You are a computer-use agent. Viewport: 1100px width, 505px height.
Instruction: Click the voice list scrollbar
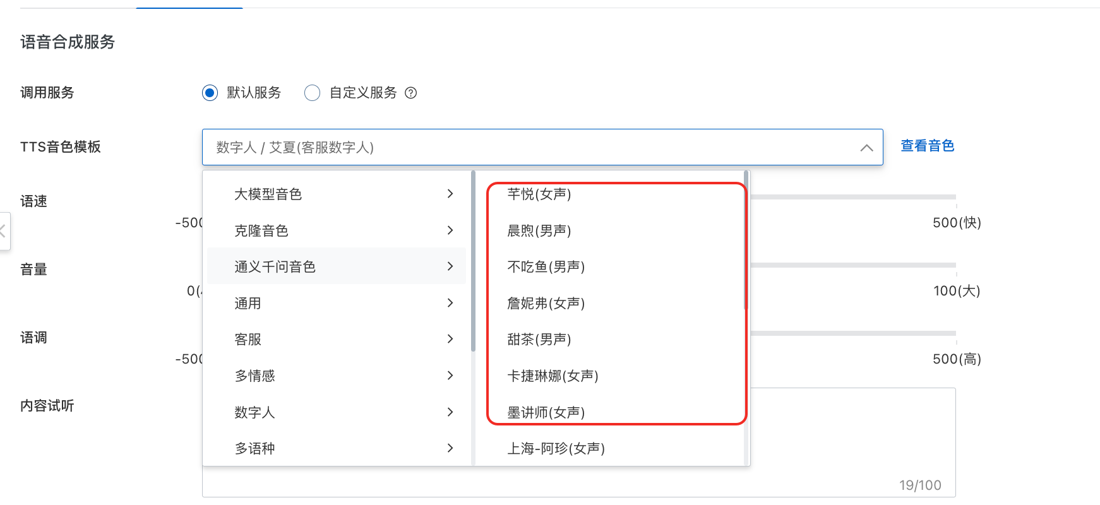click(x=746, y=240)
